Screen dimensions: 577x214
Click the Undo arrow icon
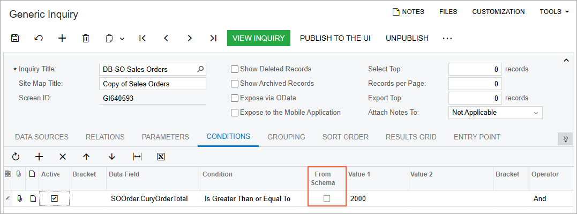tap(38, 38)
